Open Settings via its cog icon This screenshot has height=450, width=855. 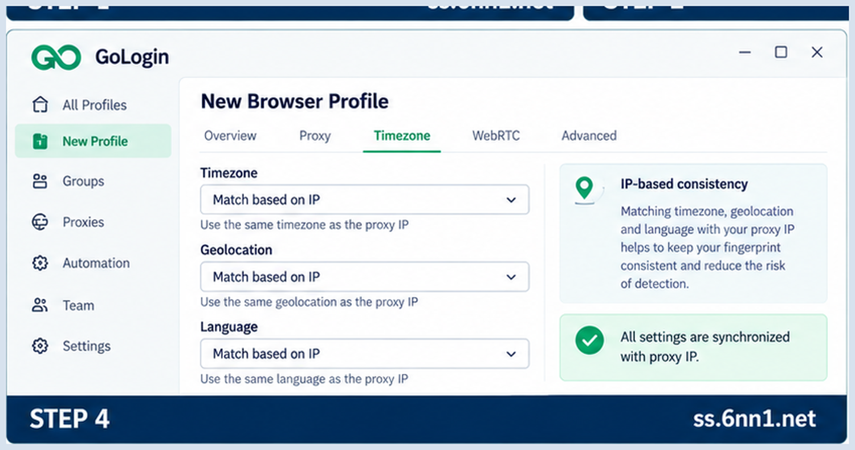[x=40, y=346]
